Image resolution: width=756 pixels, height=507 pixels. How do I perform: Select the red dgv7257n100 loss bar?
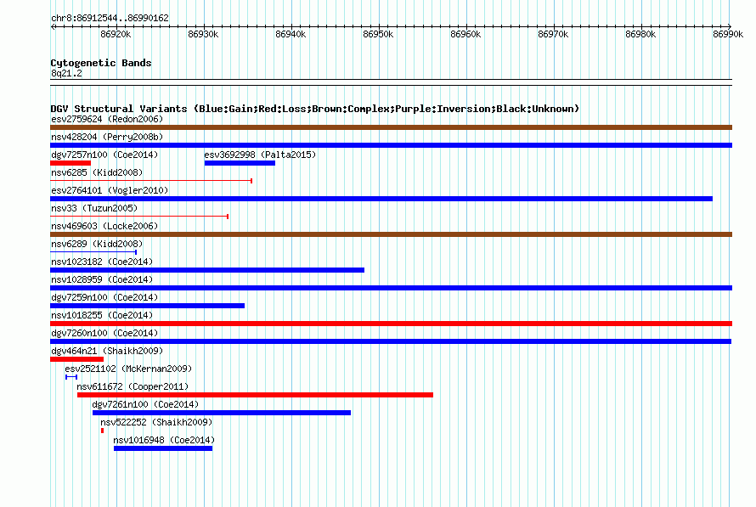coord(71,163)
